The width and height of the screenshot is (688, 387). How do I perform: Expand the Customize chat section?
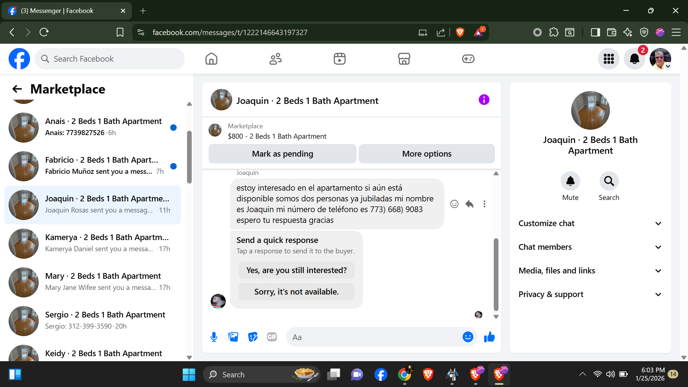coord(590,224)
